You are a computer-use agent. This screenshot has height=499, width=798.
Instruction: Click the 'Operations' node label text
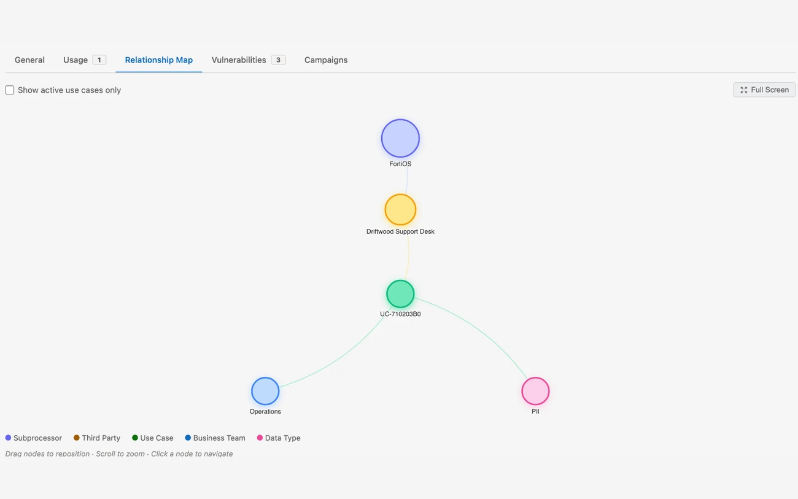265,411
